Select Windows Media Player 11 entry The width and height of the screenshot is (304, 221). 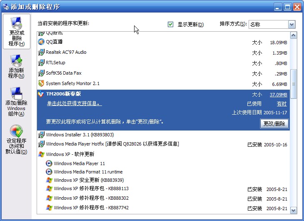pos(79,163)
